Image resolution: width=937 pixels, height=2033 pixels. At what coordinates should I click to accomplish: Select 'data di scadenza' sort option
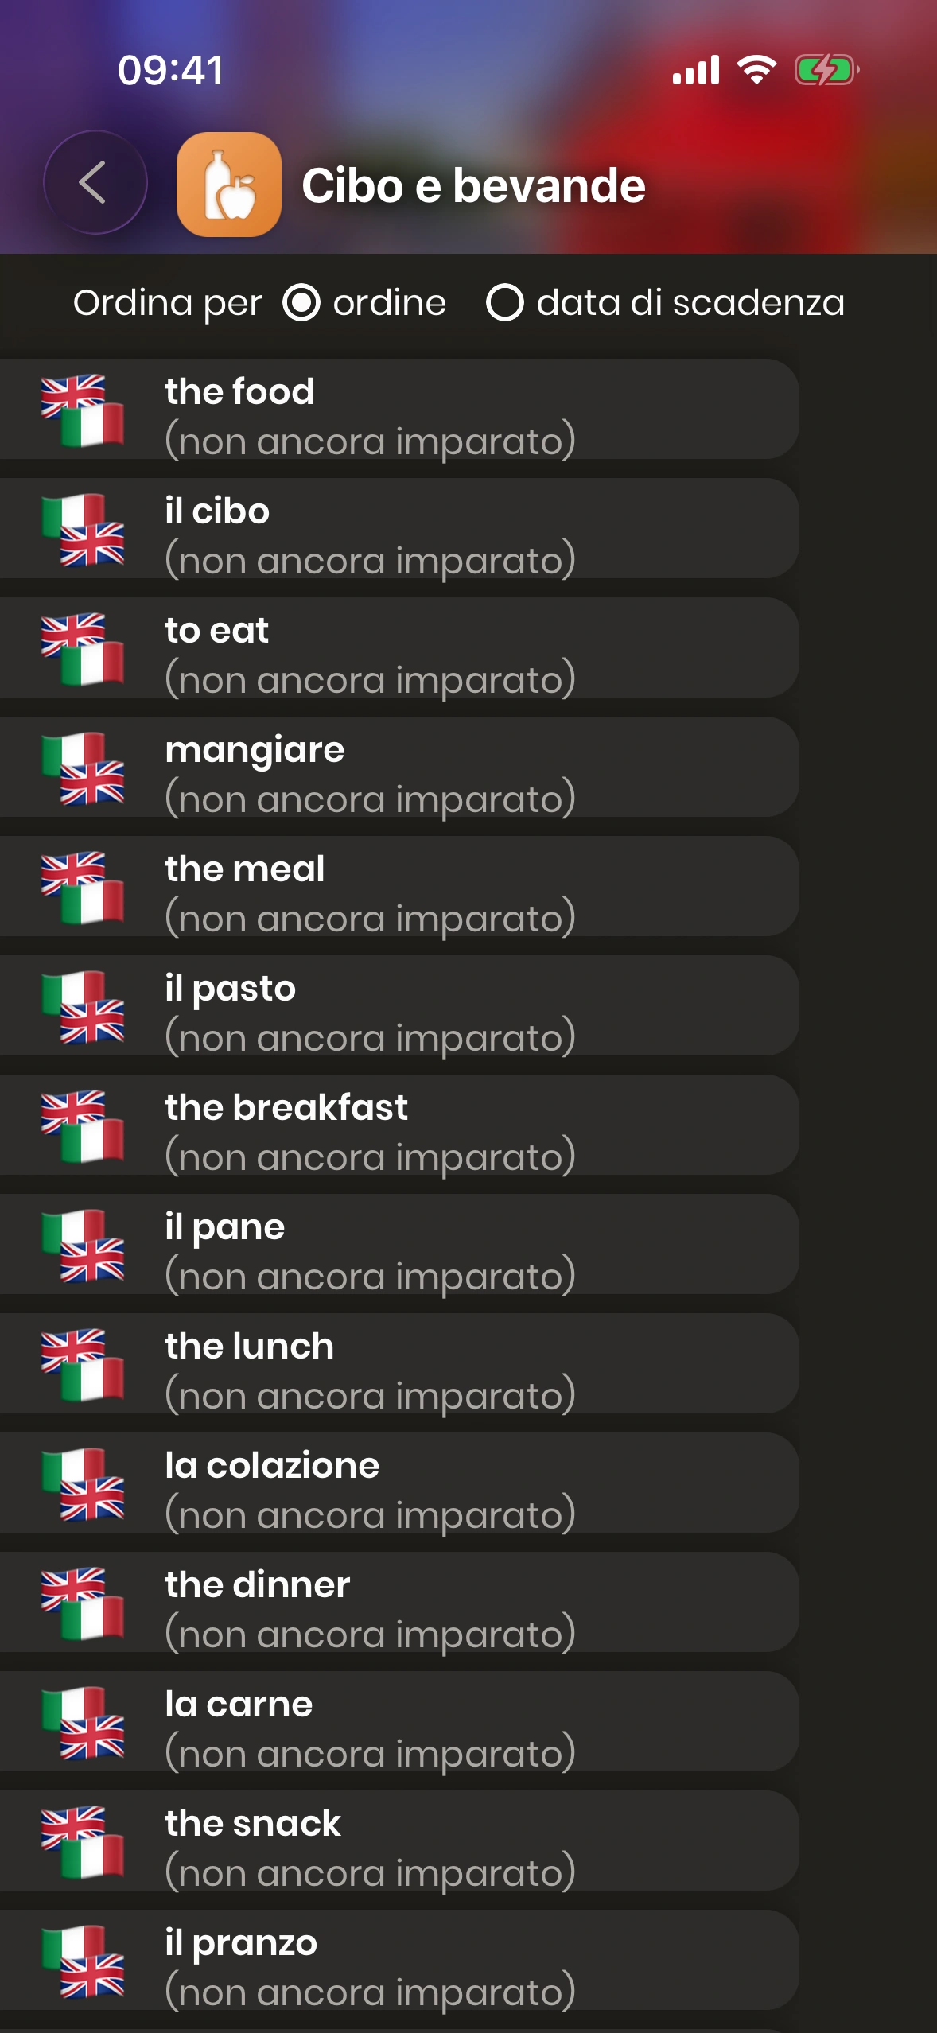coord(504,303)
